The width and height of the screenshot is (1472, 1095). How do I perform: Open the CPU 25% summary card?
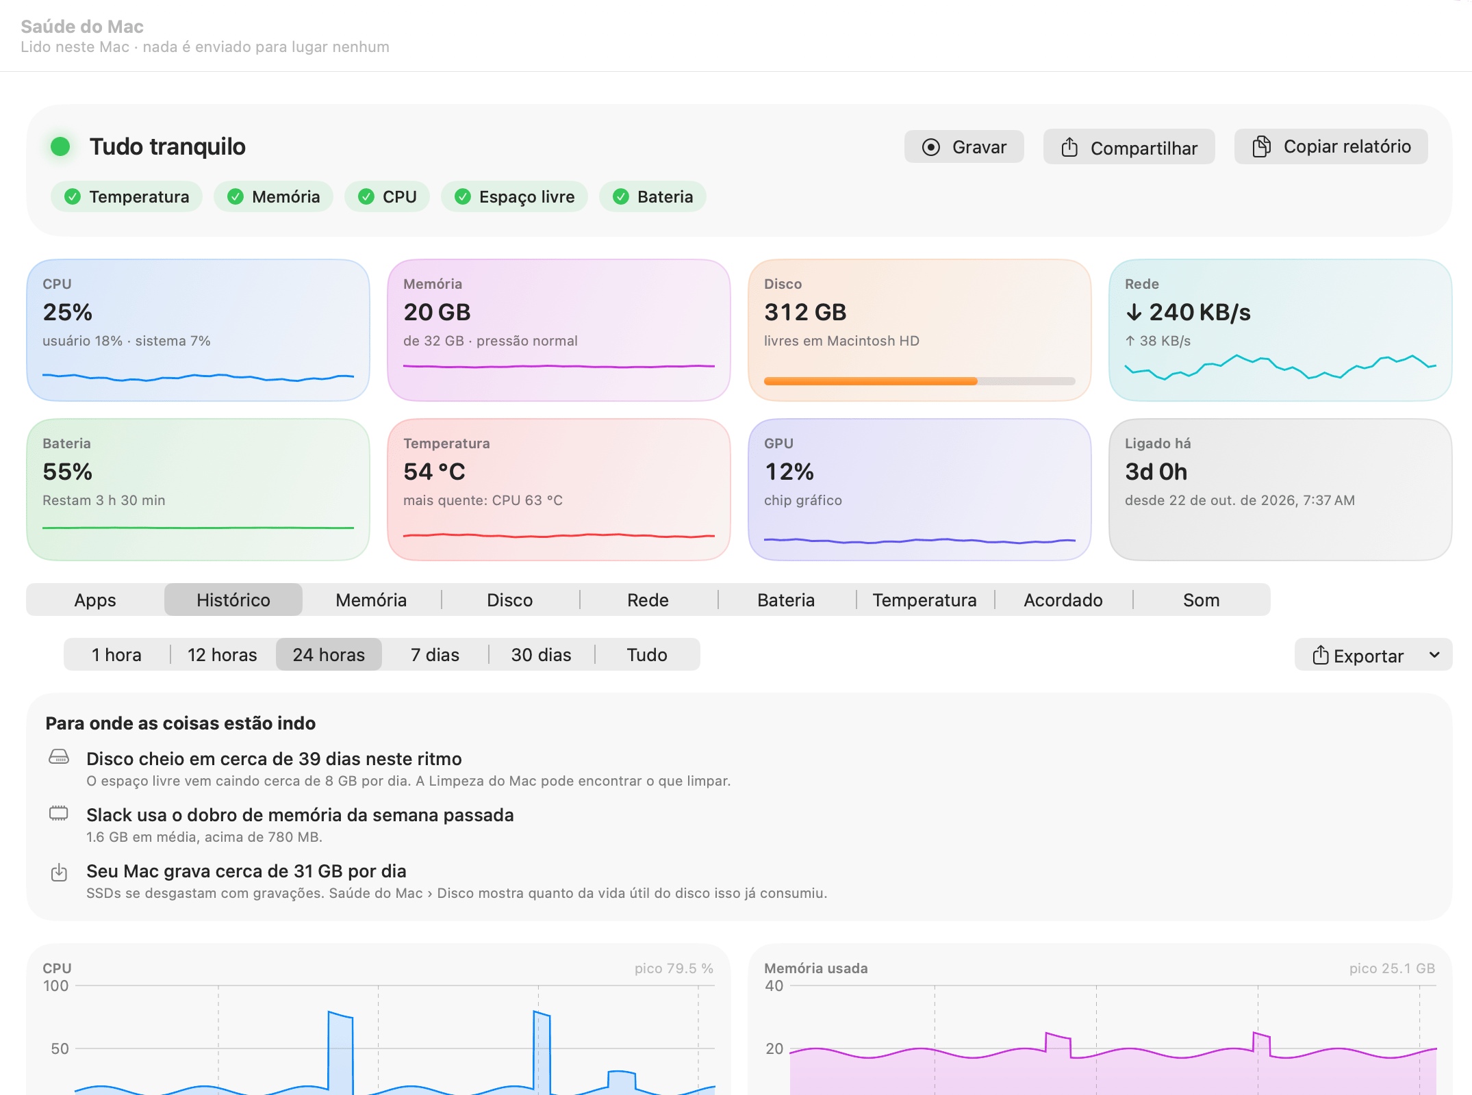pos(198,330)
